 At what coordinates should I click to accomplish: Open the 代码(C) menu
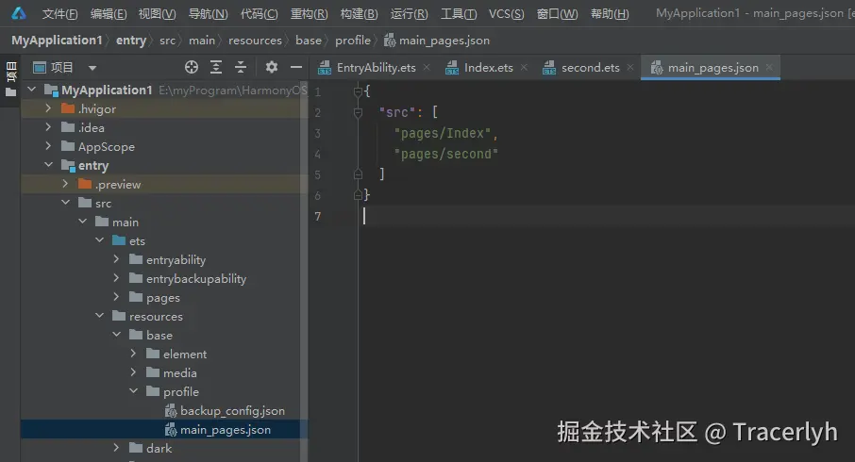tap(259, 13)
